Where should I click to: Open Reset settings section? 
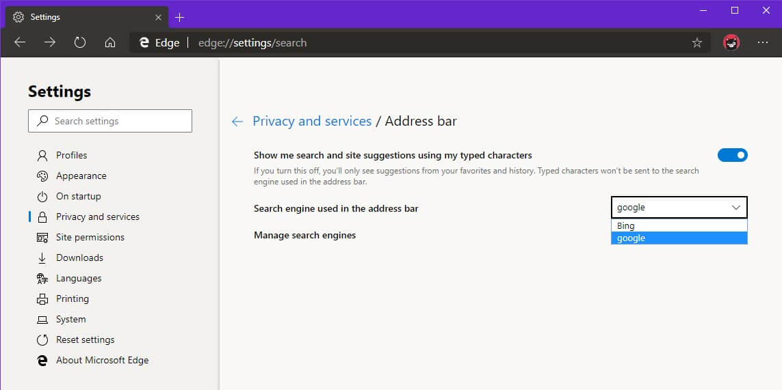[86, 339]
